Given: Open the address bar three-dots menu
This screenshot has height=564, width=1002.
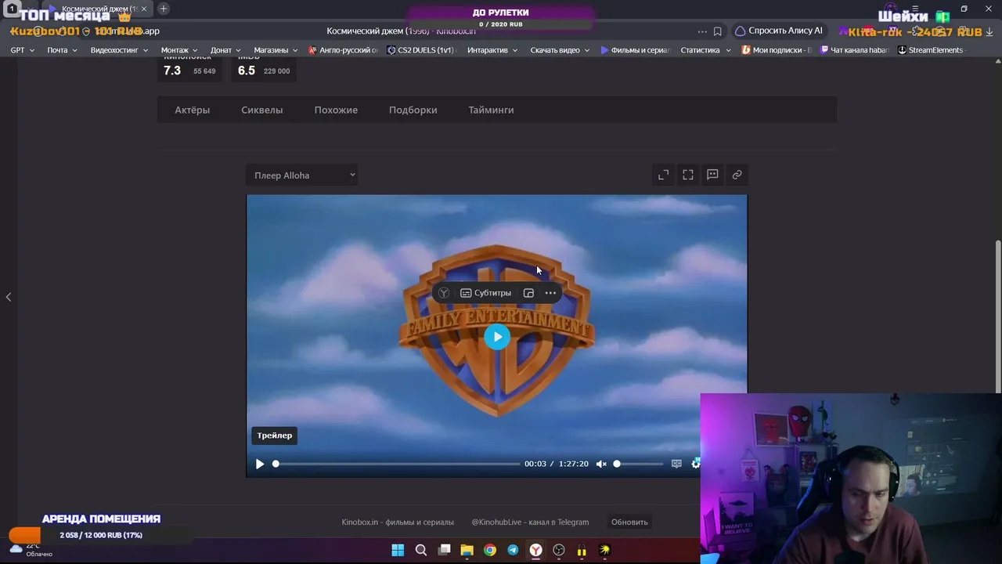Looking at the screenshot, I should (x=702, y=31).
